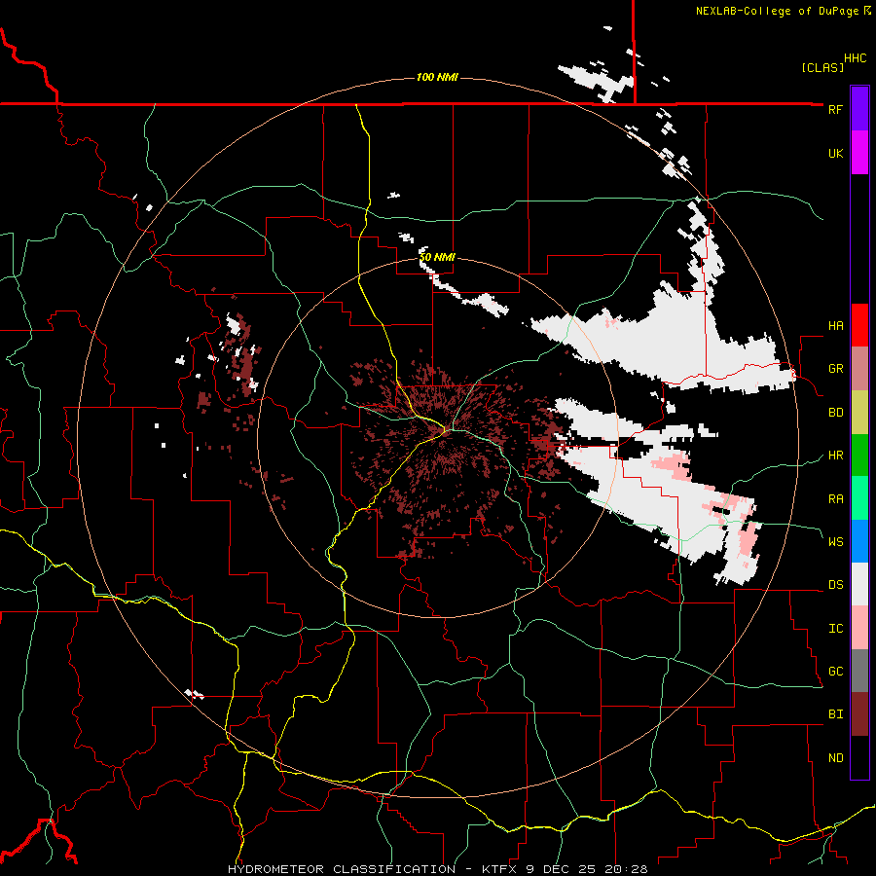Click the DS legend label
Viewport: 876px width, 876px height.
(x=835, y=585)
